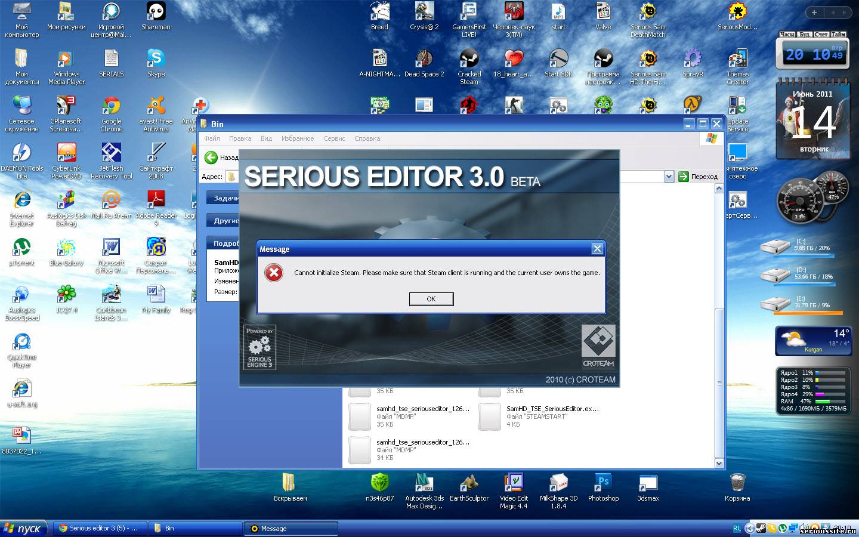Click the scroll-up arrow in Bin window

(719, 189)
